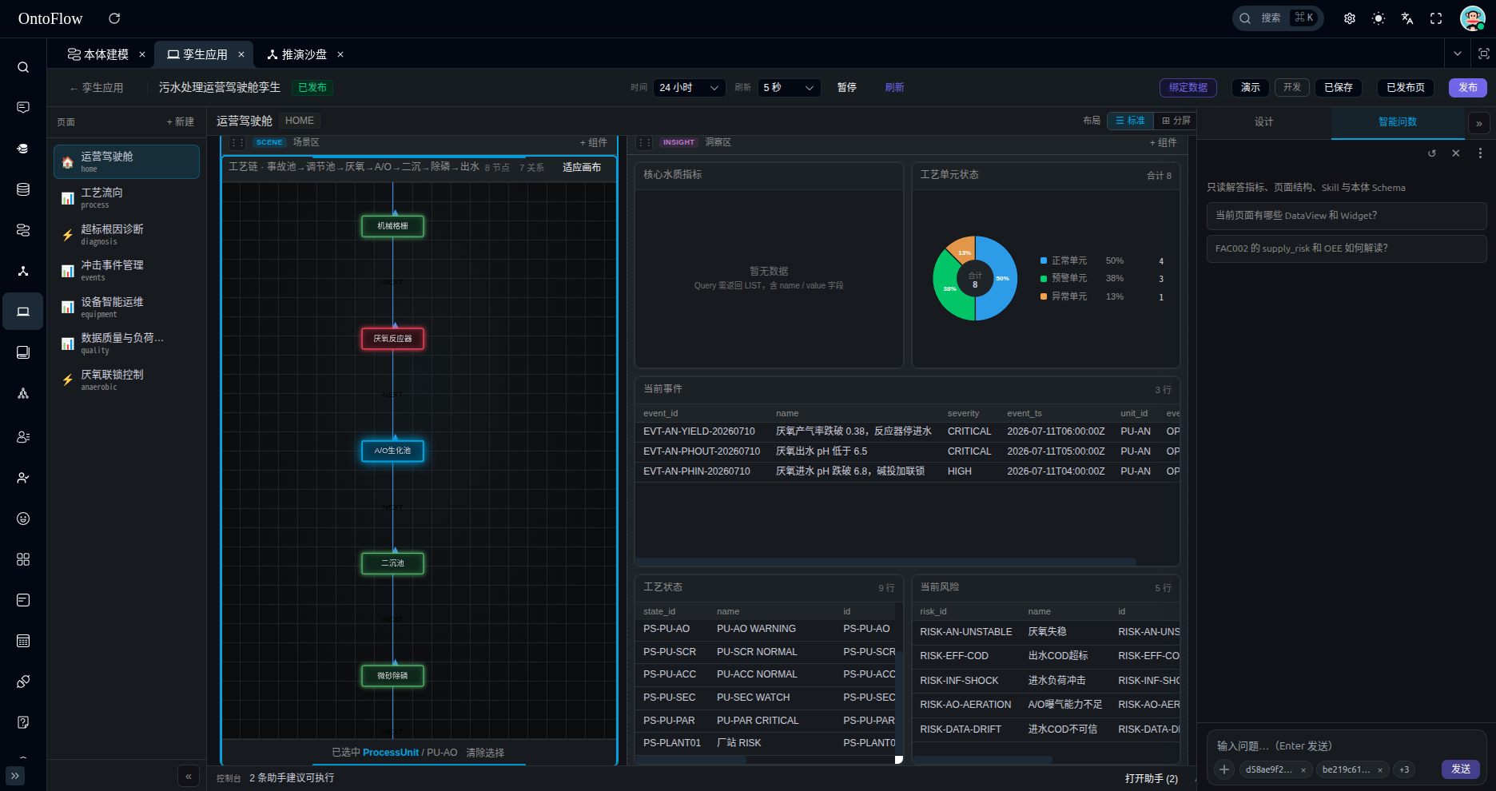This screenshot has height=791, width=1496.
Task: Click 清除选择 link in scene footer
Action: coord(485,753)
